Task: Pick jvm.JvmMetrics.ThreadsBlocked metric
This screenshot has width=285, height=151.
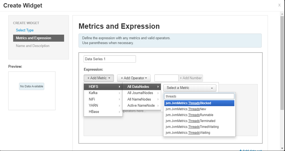Action: 199,103
